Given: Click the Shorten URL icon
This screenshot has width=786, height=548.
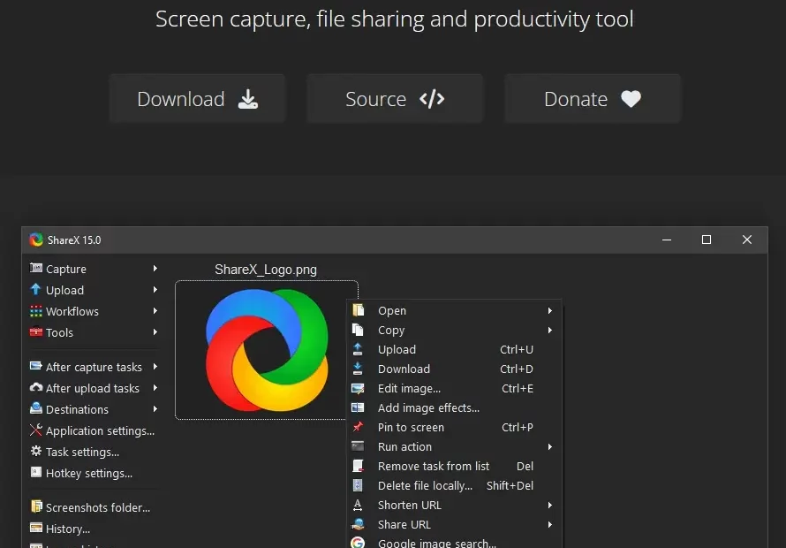Looking at the screenshot, I should (358, 505).
